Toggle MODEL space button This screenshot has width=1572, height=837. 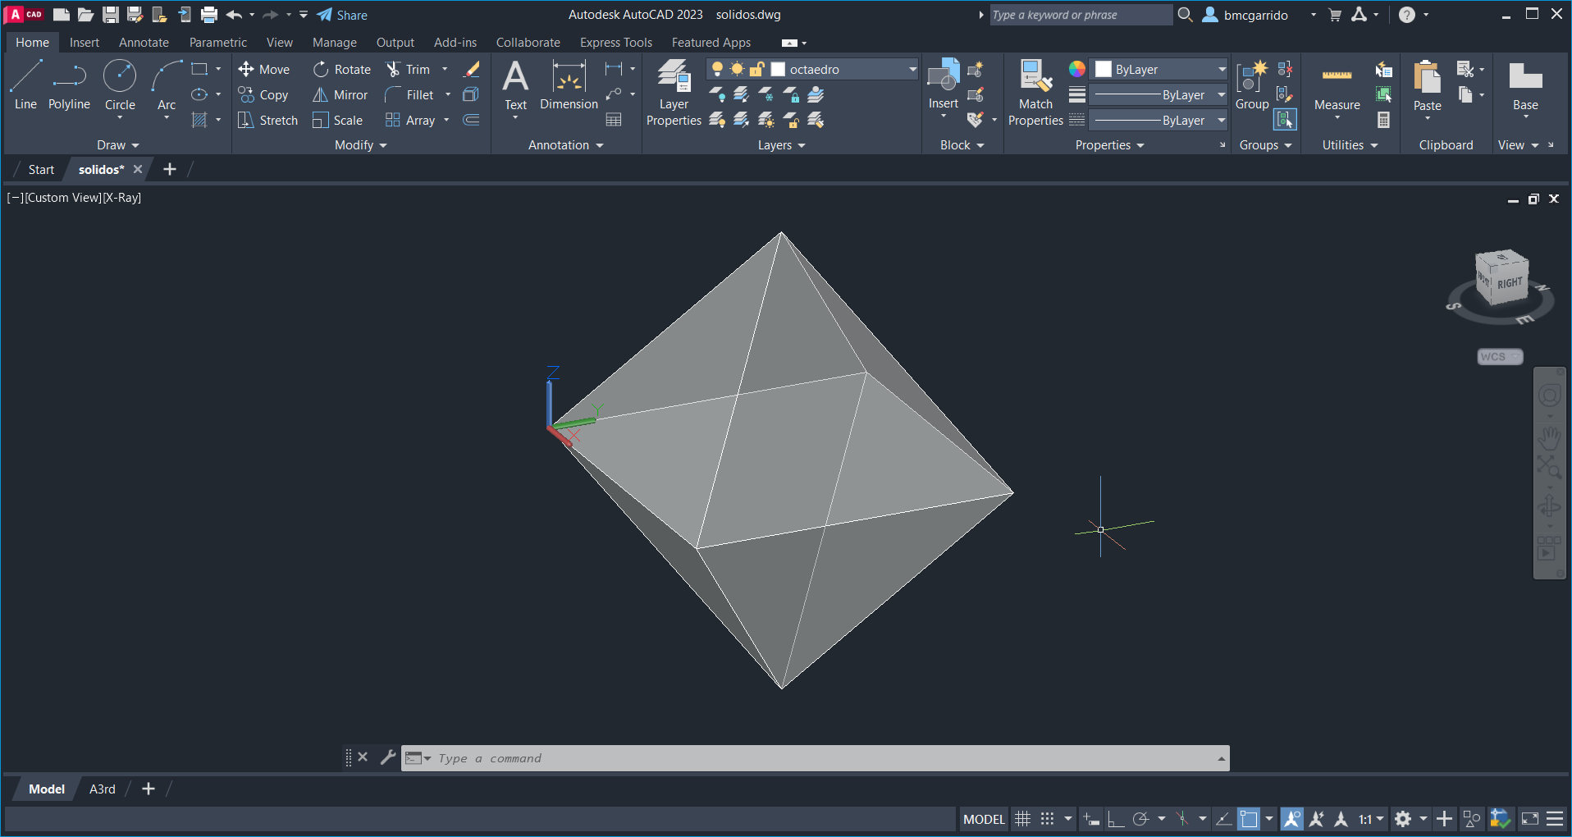(x=984, y=819)
